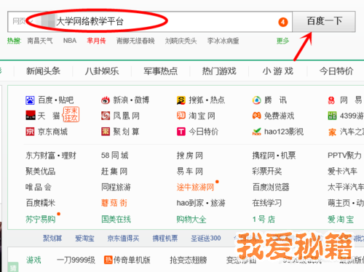Show 更多 hot searches
This screenshot has height=272, width=364.
(x=282, y=41)
